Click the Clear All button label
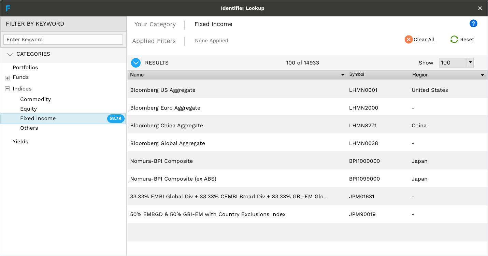Screen dimensions: 488x256 pyautogui.click(x=424, y=40)
